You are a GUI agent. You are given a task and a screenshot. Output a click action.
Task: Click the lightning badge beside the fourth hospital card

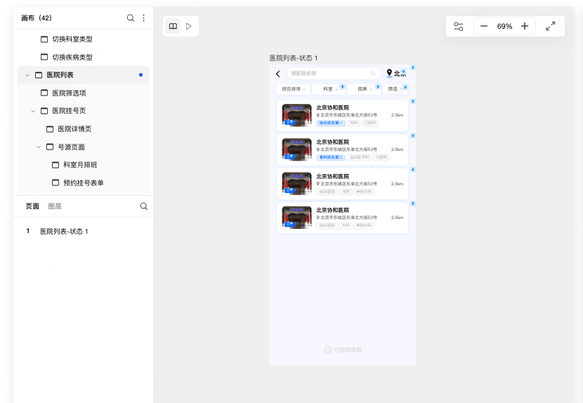point(413,204)
